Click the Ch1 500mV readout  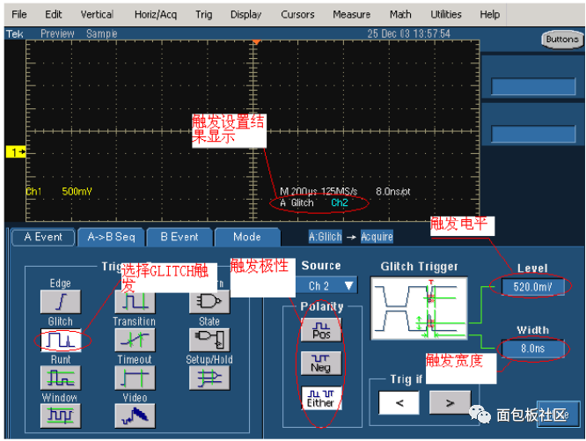click(x=59, y=192)
